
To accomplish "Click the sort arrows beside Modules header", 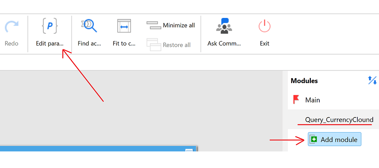I will coord(372,80).
